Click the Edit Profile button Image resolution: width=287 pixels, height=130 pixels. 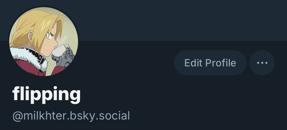[210, 63]
